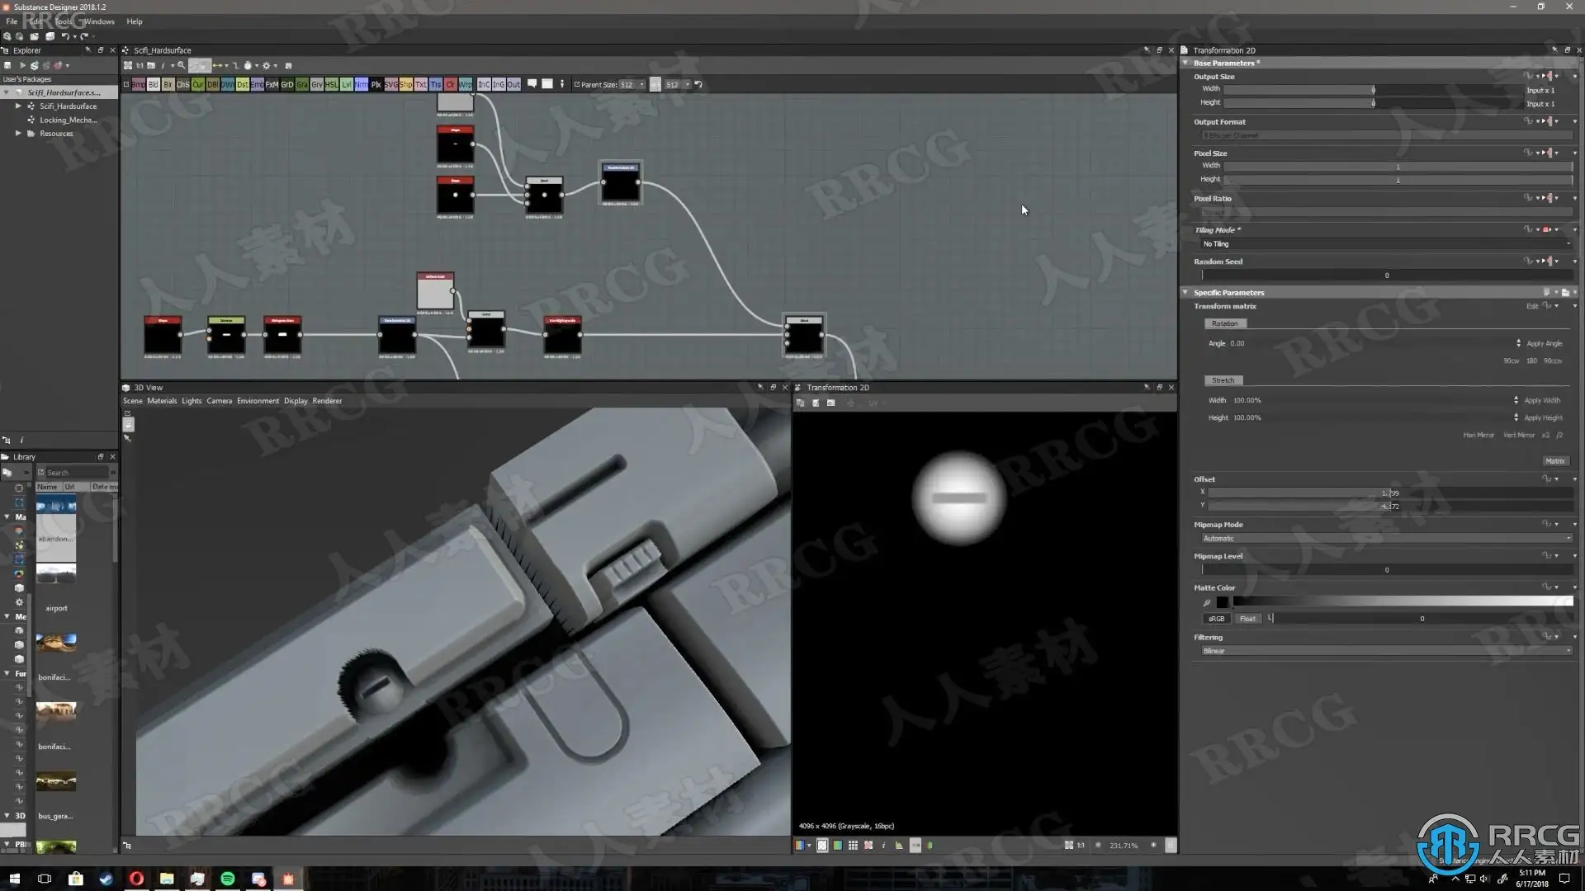This screenshot has width=1585, height=891.
Task: Expand the Scifi_Hardsurface graph tree item
Action: [x=18, y=106]
